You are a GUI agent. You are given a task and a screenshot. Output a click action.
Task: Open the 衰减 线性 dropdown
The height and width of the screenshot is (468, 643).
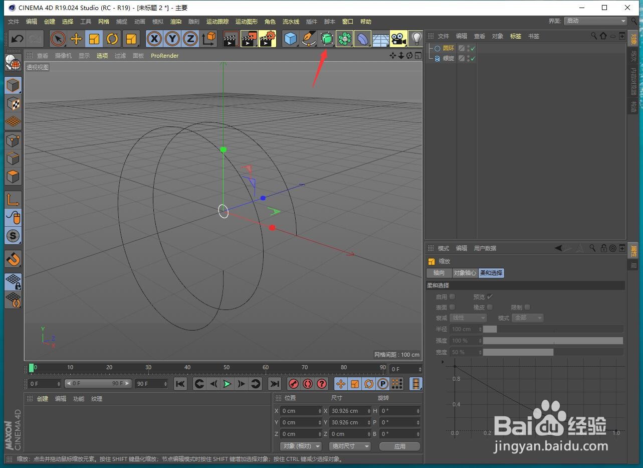point(468,318)
